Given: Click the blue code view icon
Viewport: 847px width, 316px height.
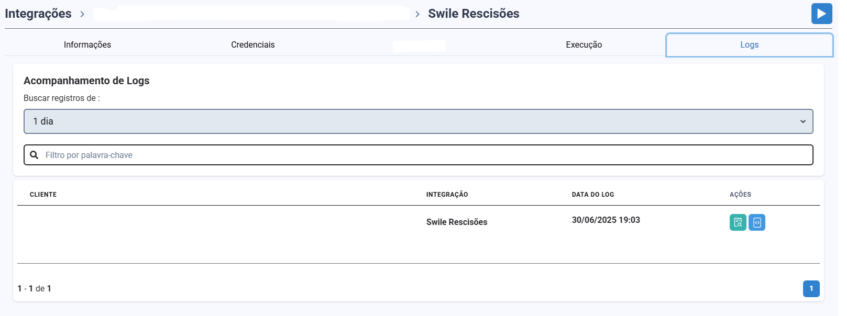Looking at the screenshot, I should point(756,222).
